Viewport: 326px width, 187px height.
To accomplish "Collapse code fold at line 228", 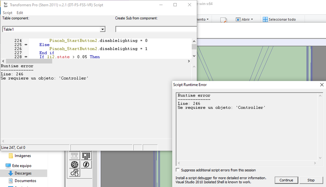I will (x=26, y=56).
